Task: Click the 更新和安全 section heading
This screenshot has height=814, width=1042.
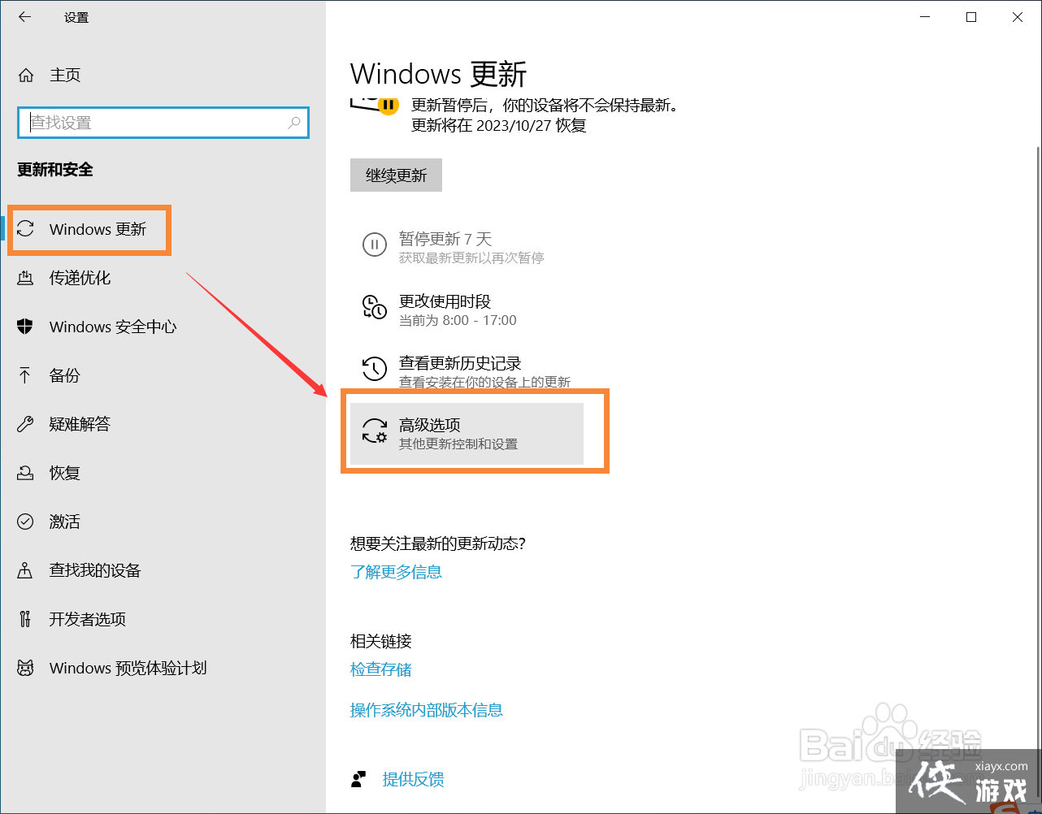Action: pos(55,170)
